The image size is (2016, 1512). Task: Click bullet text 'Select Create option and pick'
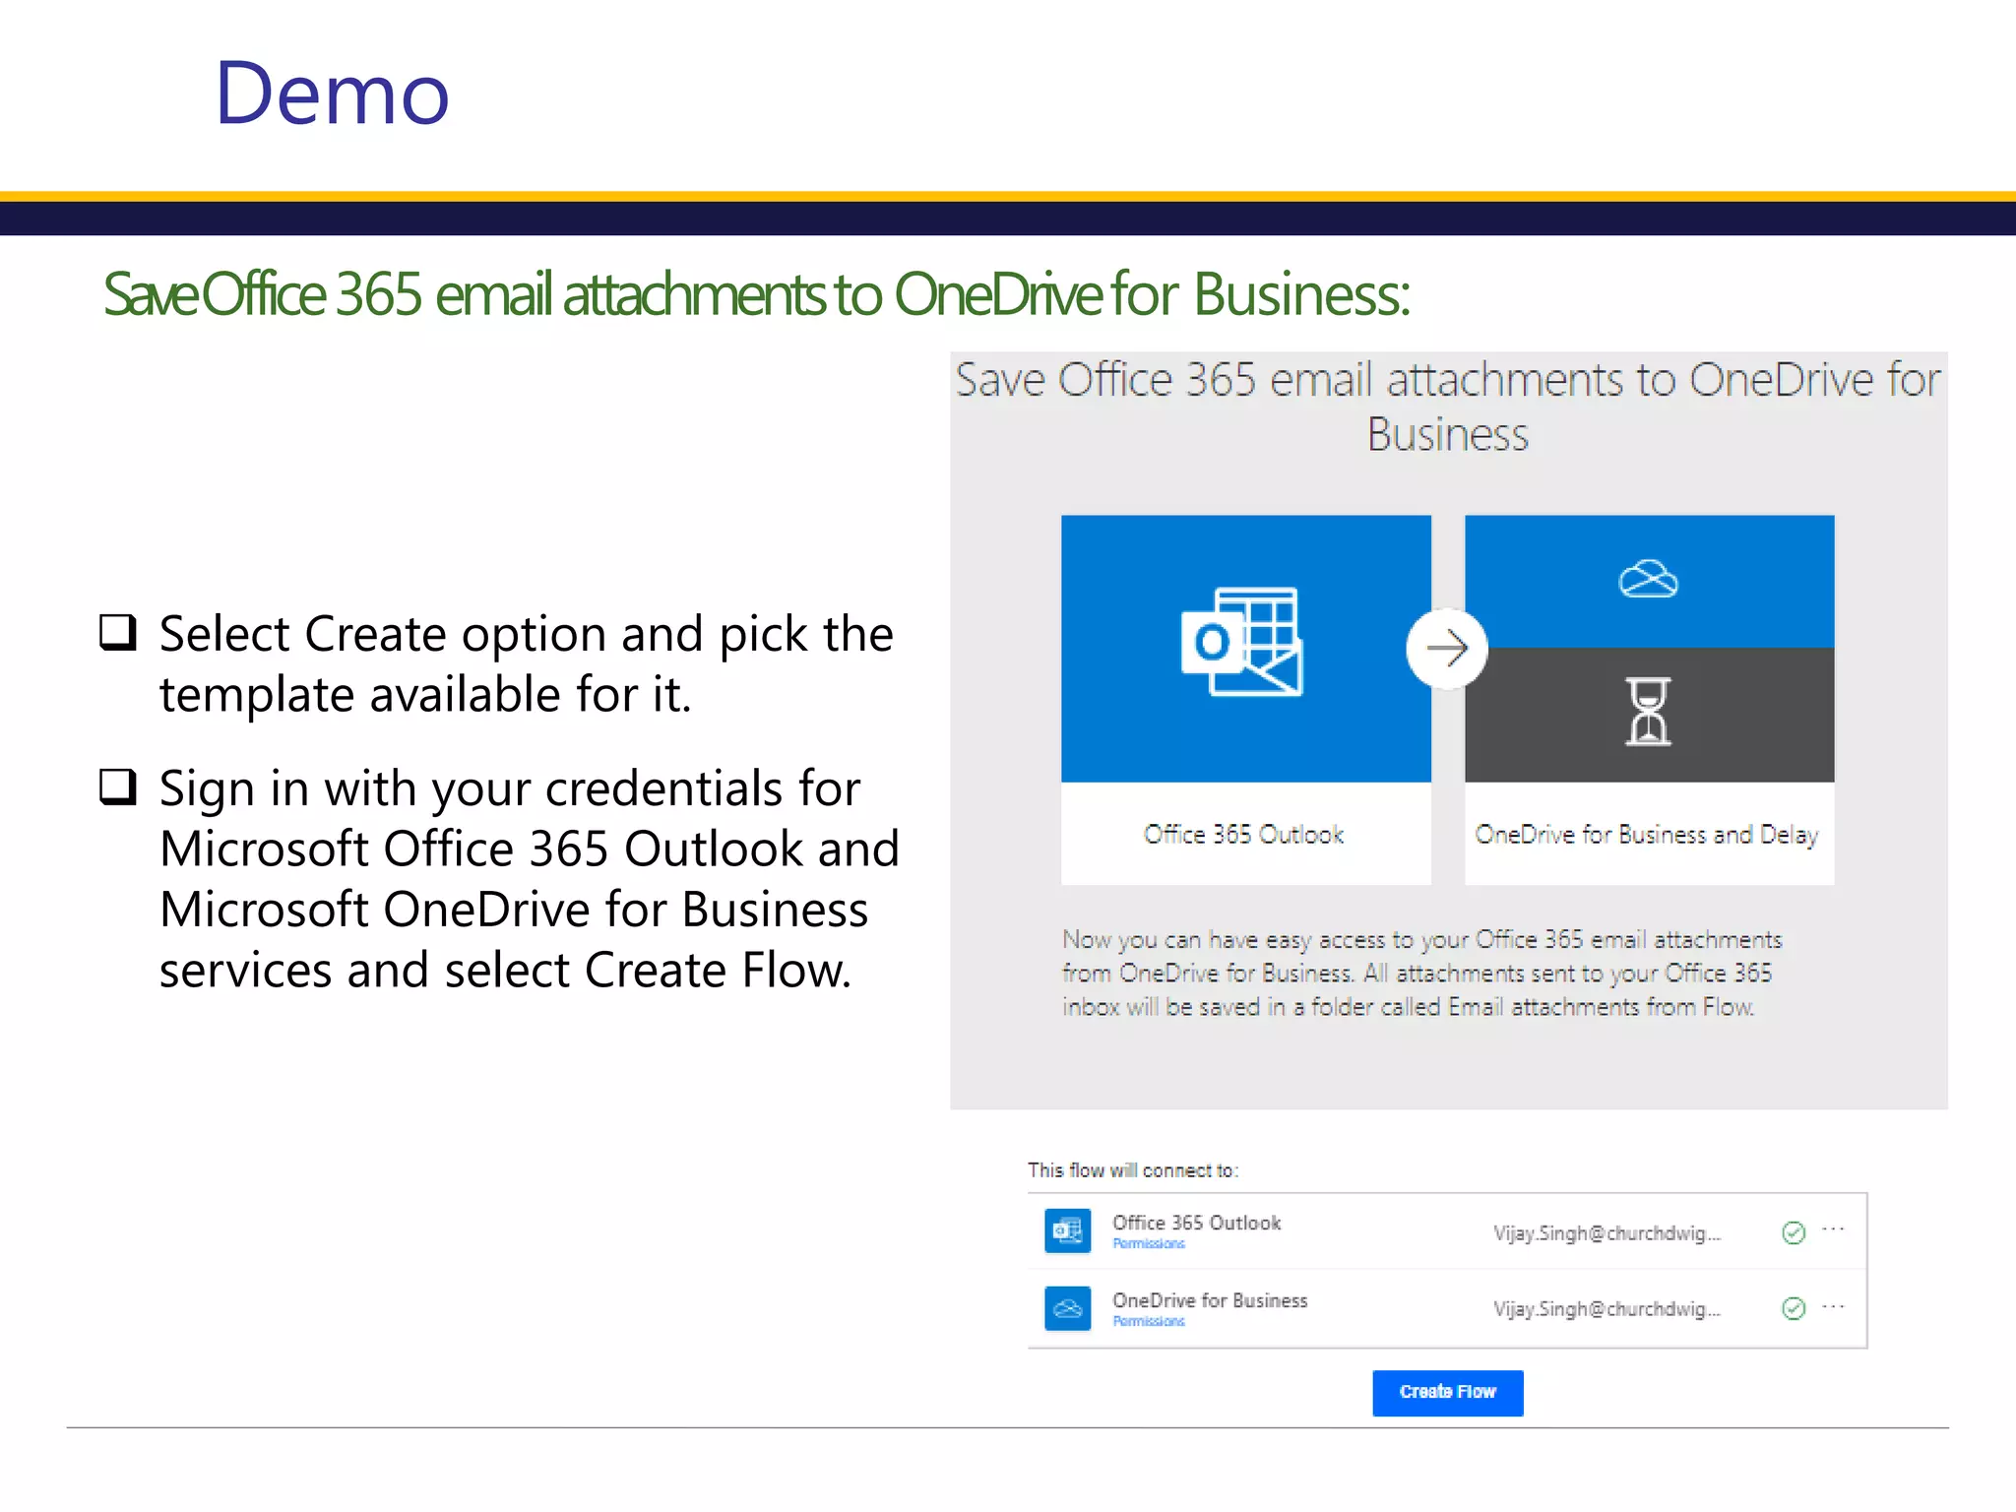[526, 664]
